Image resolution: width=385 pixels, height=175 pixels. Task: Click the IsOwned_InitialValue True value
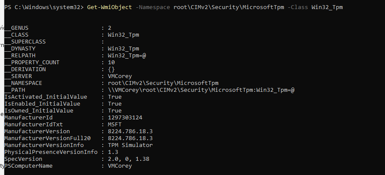pos(115,110)
